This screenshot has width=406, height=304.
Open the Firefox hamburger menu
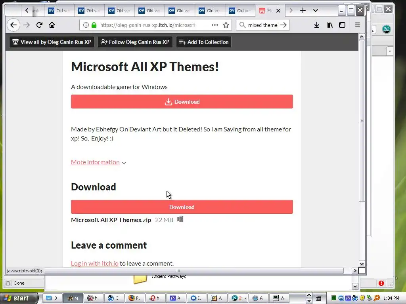[x=358, y=25]
